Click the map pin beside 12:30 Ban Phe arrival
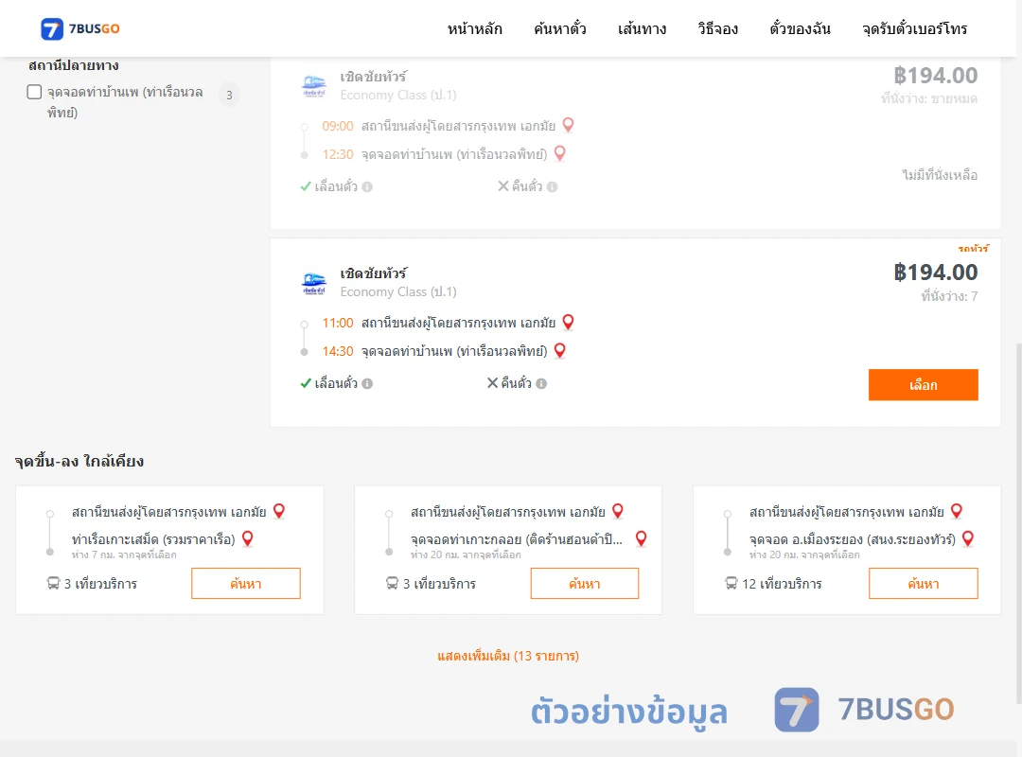 (559, 153)
